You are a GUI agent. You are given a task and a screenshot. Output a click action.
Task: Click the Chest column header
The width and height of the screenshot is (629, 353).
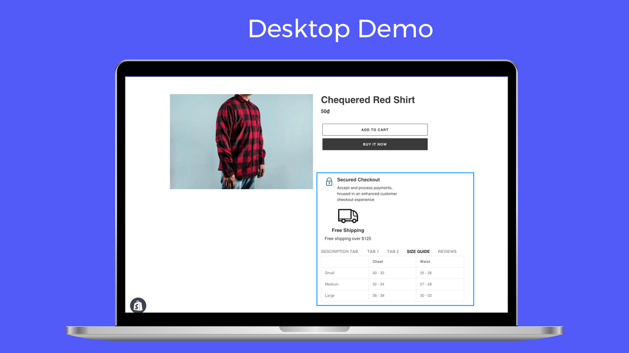pyautogui.click(x=377, y=261)
